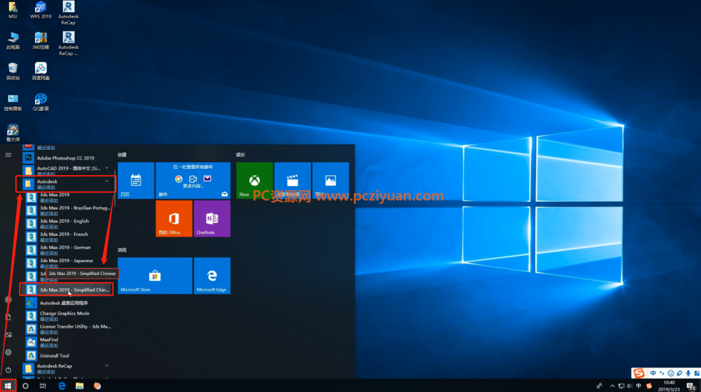
Task: Launch 3ds Max 2019 - Simplified Chinese entry
Action: [x=66, y=289]
